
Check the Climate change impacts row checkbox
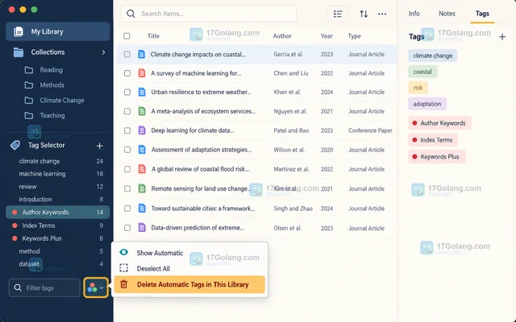click(x=127, y=54)
